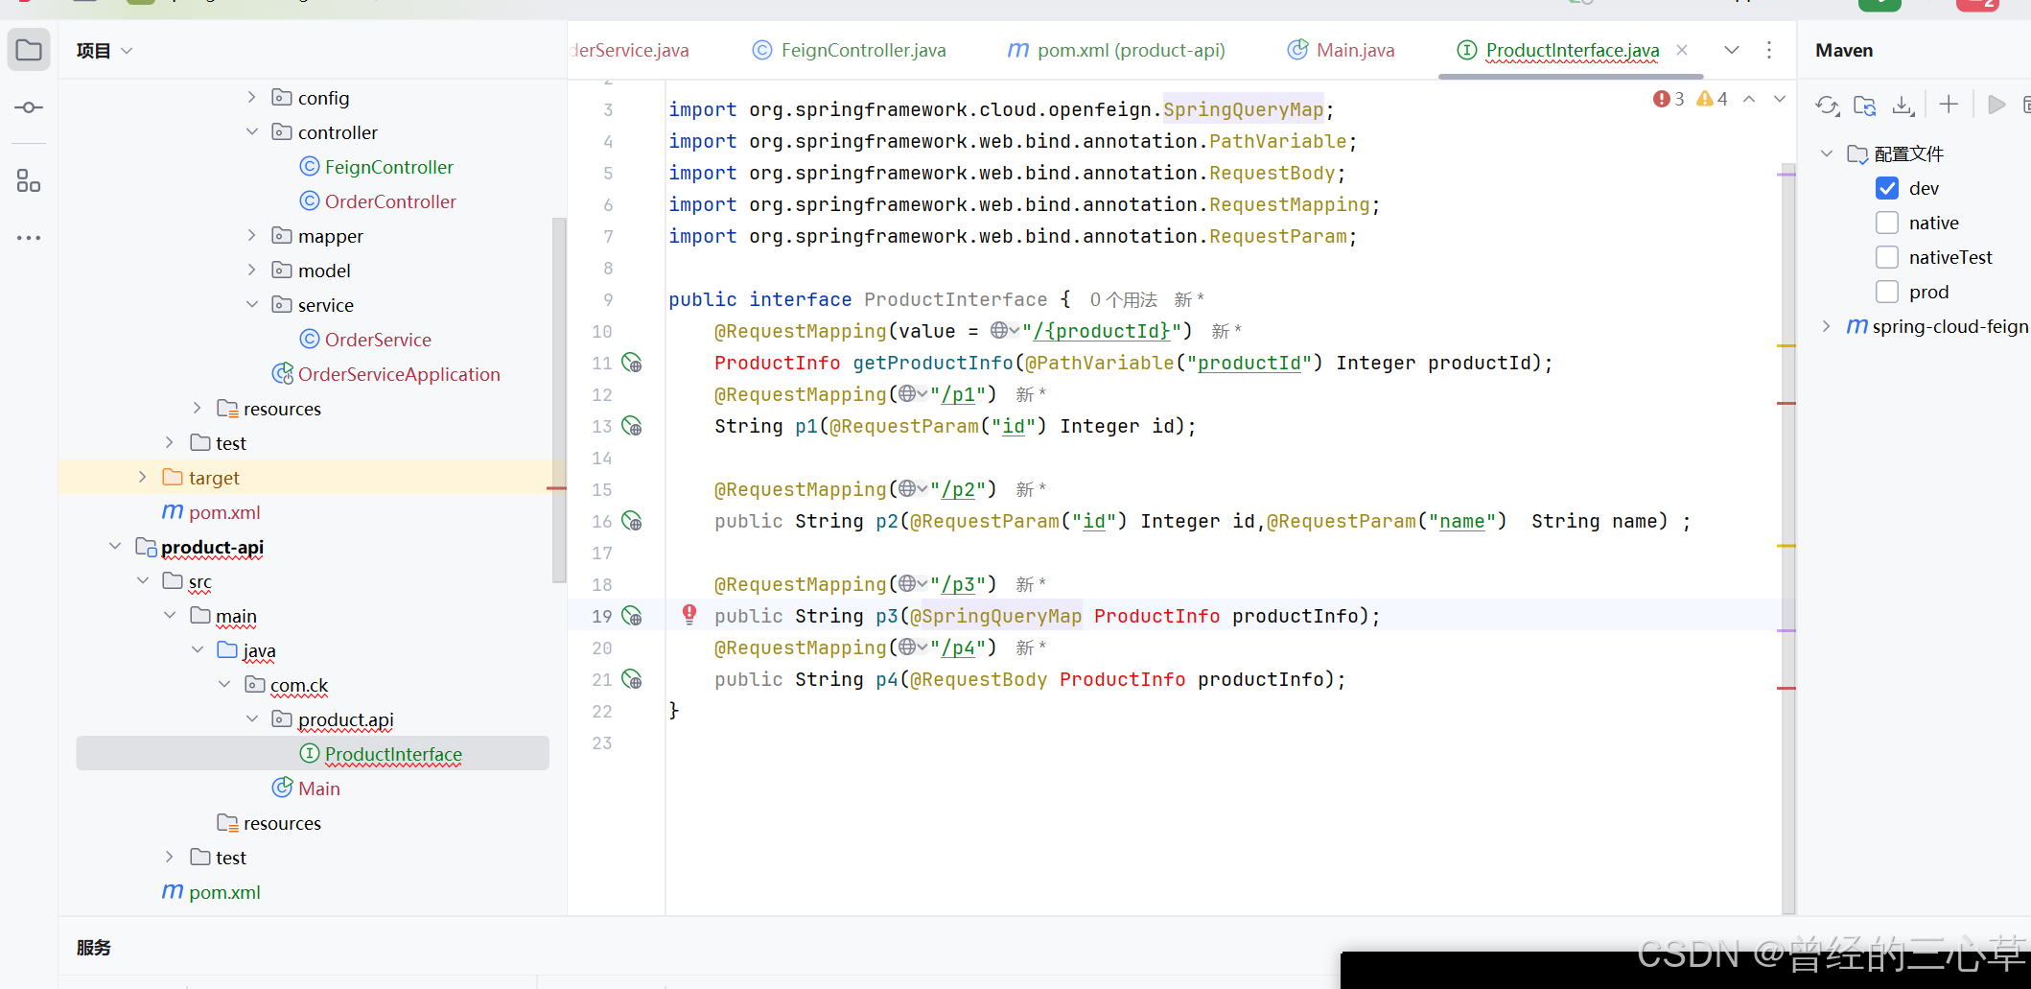This screenshot has height=989, width=2031.
Task: Click gutter implementation icon on line 19
Action: coord(632,616)
